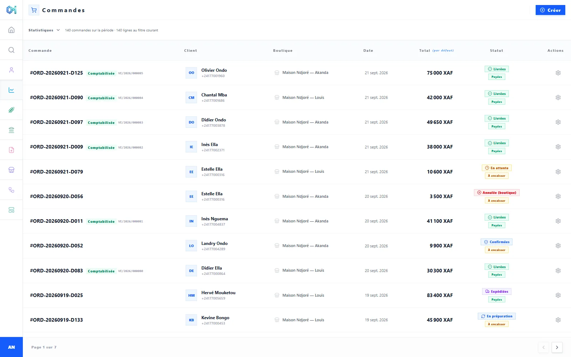Click the app logo at top left

(11, 10)
